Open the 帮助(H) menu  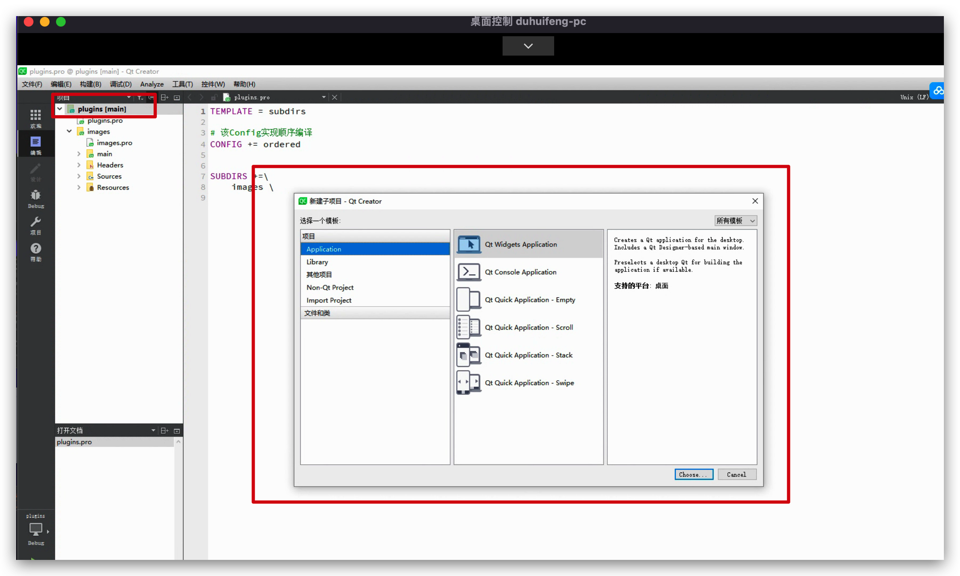point(244,84)
